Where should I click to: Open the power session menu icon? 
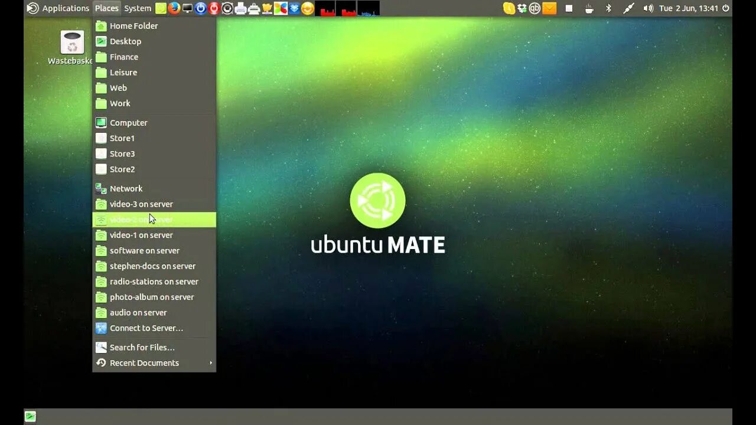point(726,8)
